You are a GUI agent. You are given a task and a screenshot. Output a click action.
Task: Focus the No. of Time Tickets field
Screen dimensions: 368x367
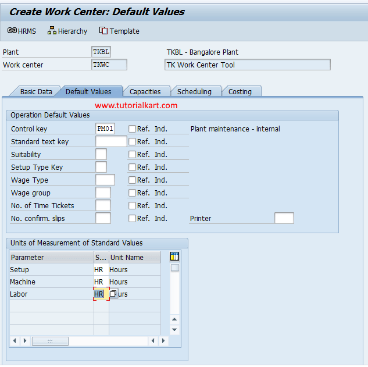tap(103, 205)
